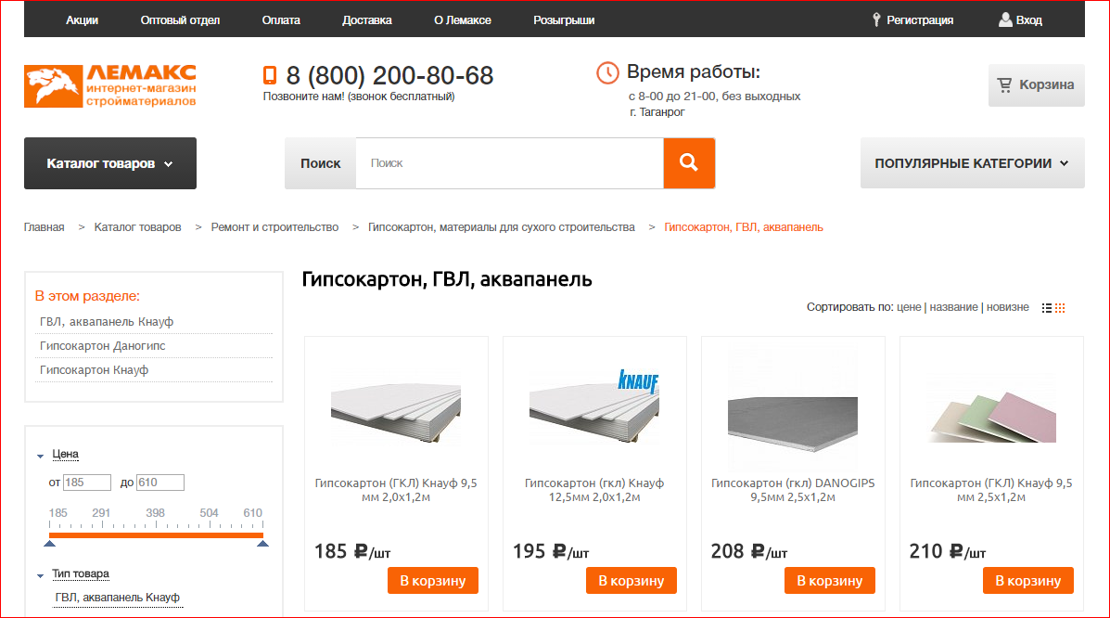This screenshot has height=618, width=1110.
Task: Sort products by цене
Action: [x=909, y=307]
